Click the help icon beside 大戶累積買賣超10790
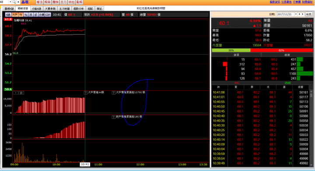315x171 pixels. (x=113, y=93)
